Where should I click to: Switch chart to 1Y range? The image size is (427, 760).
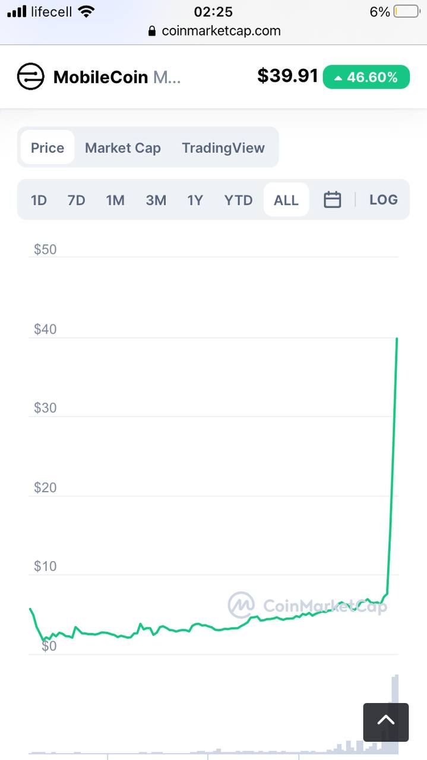(x=195, y=200)
